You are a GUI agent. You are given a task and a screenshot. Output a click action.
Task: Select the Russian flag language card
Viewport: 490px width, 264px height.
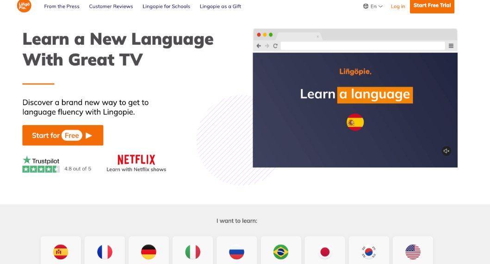click(x=236, y=252)
